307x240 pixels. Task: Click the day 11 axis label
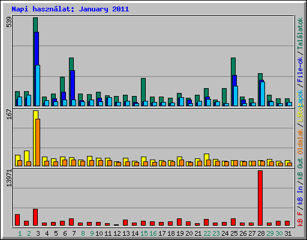pyautogui.click(x=108, y=233)
